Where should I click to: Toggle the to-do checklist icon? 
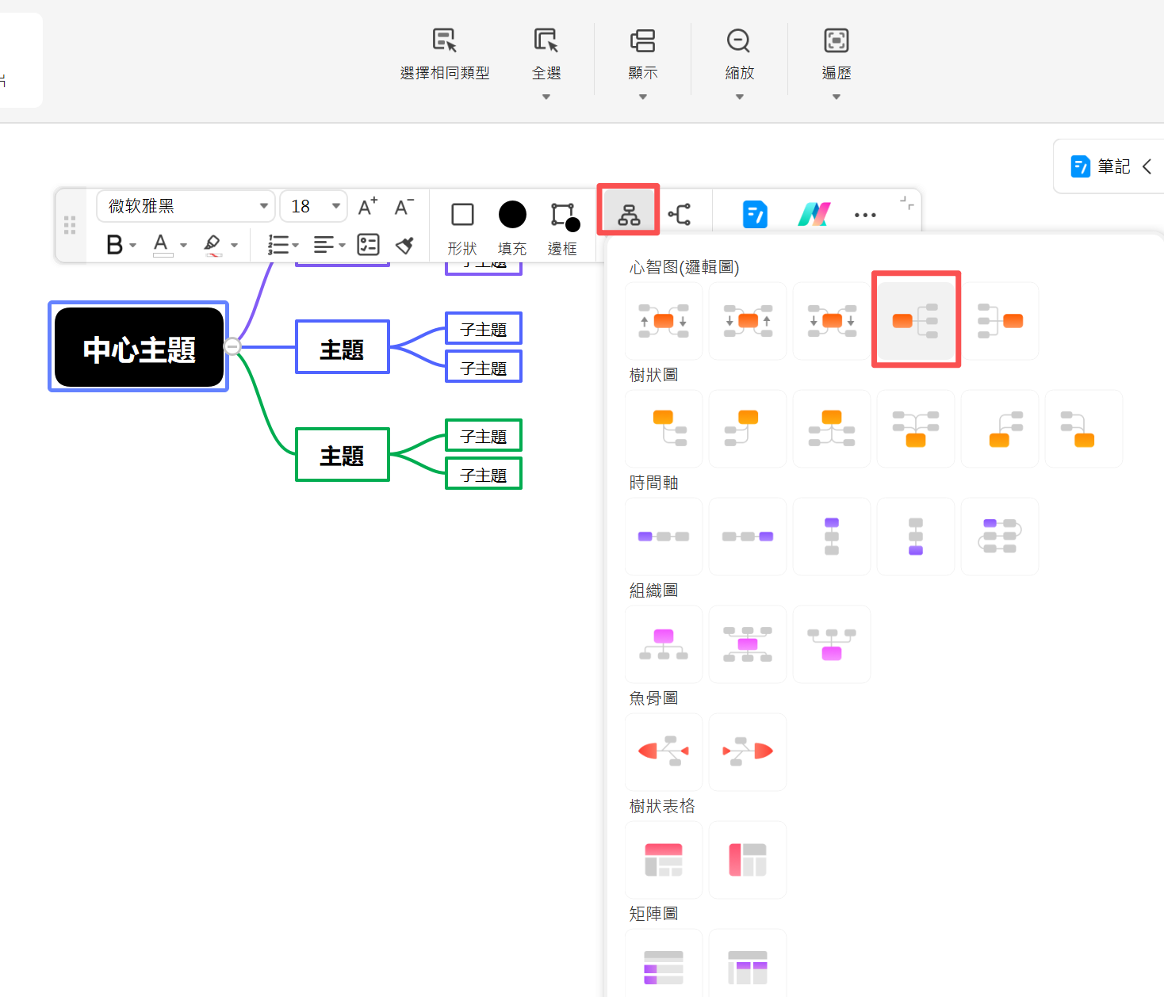(368, 245)
